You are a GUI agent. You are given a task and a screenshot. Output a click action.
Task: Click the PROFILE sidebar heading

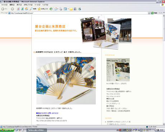coord(110,55)
